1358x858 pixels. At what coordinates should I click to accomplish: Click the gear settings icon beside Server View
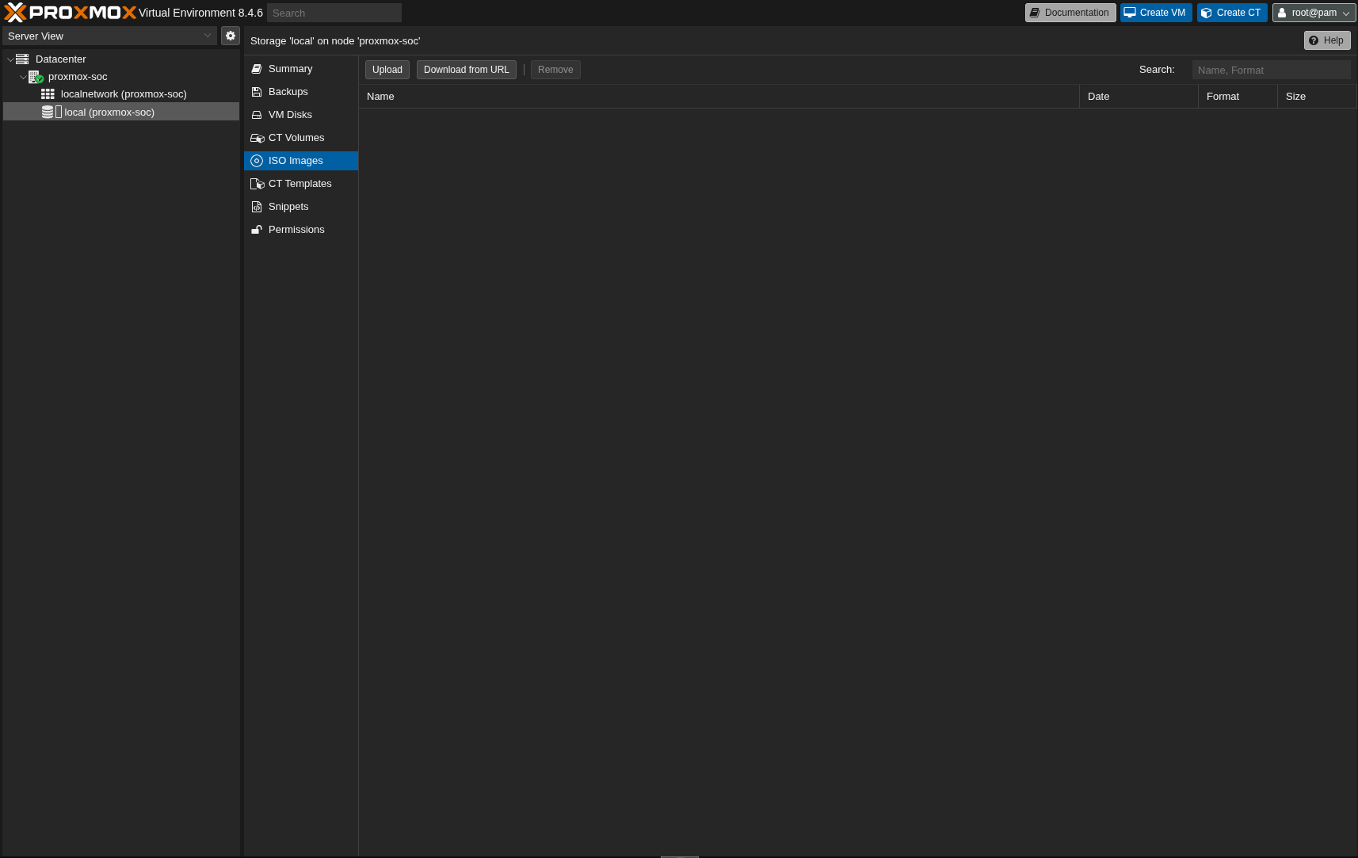tap(231, 36)
